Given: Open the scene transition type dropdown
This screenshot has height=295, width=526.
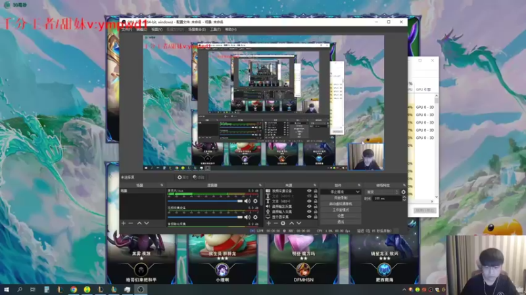Looking at the screenshot, I should [x=381, y=192].
